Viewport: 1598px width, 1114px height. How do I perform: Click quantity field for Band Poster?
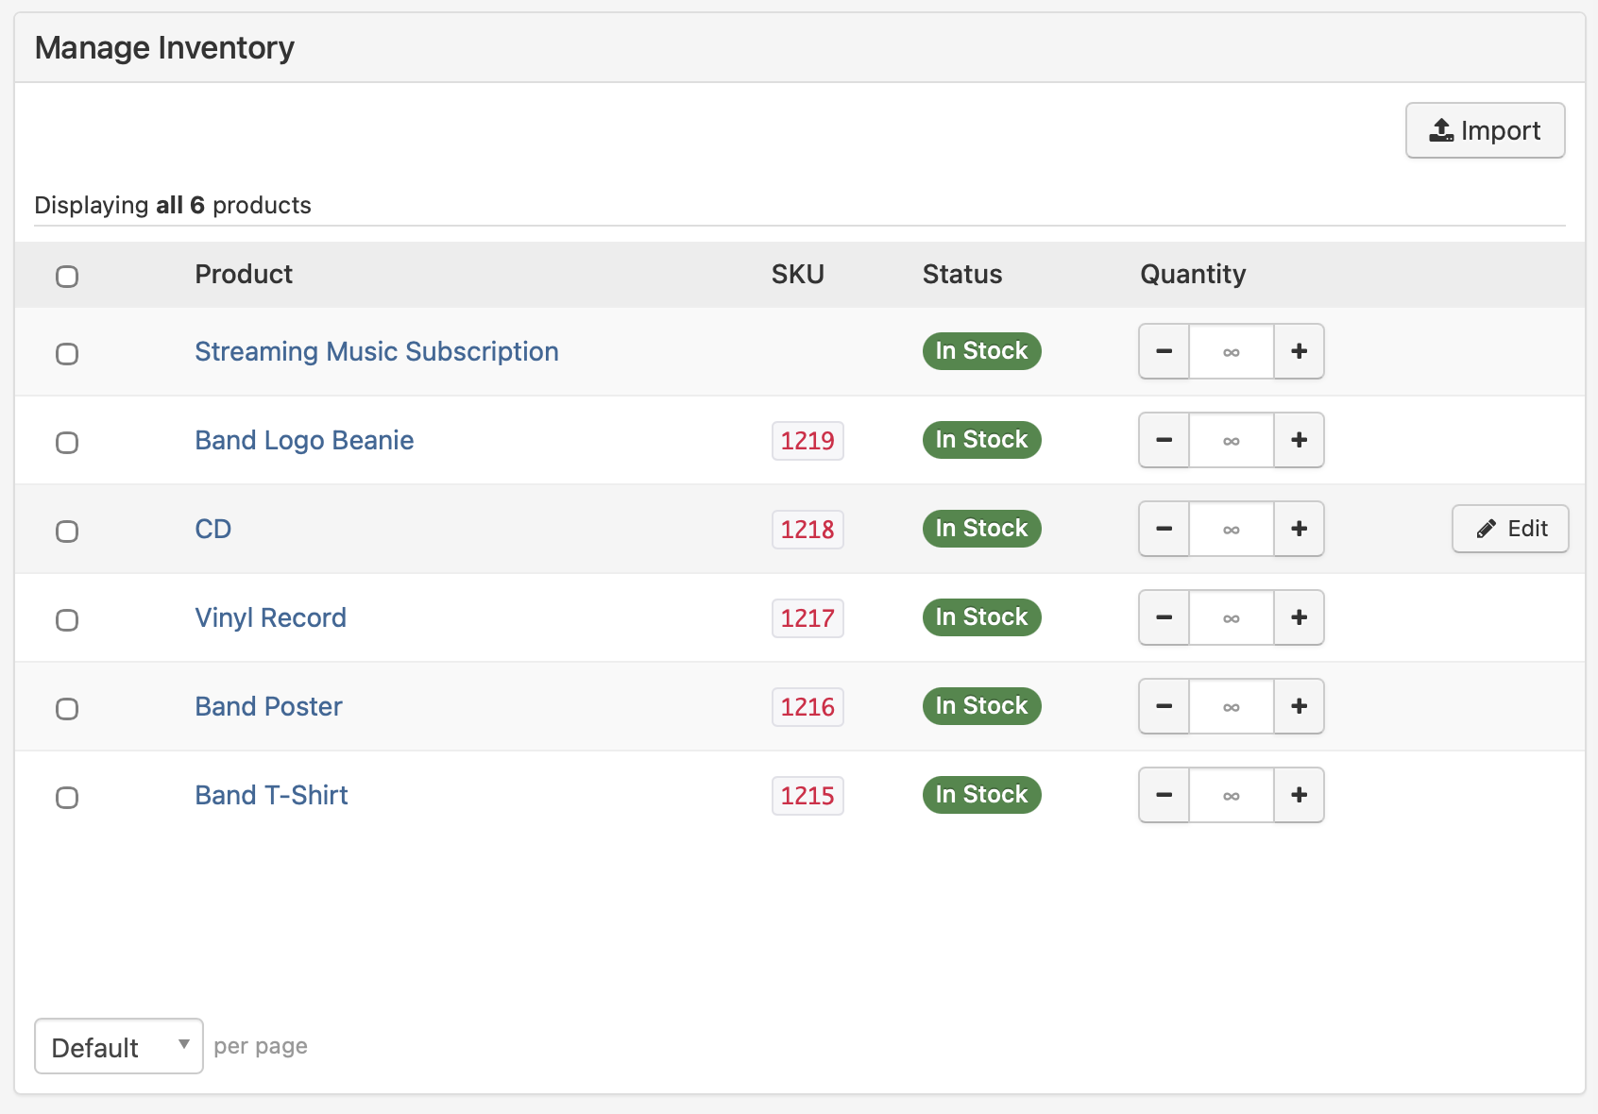1232,706
